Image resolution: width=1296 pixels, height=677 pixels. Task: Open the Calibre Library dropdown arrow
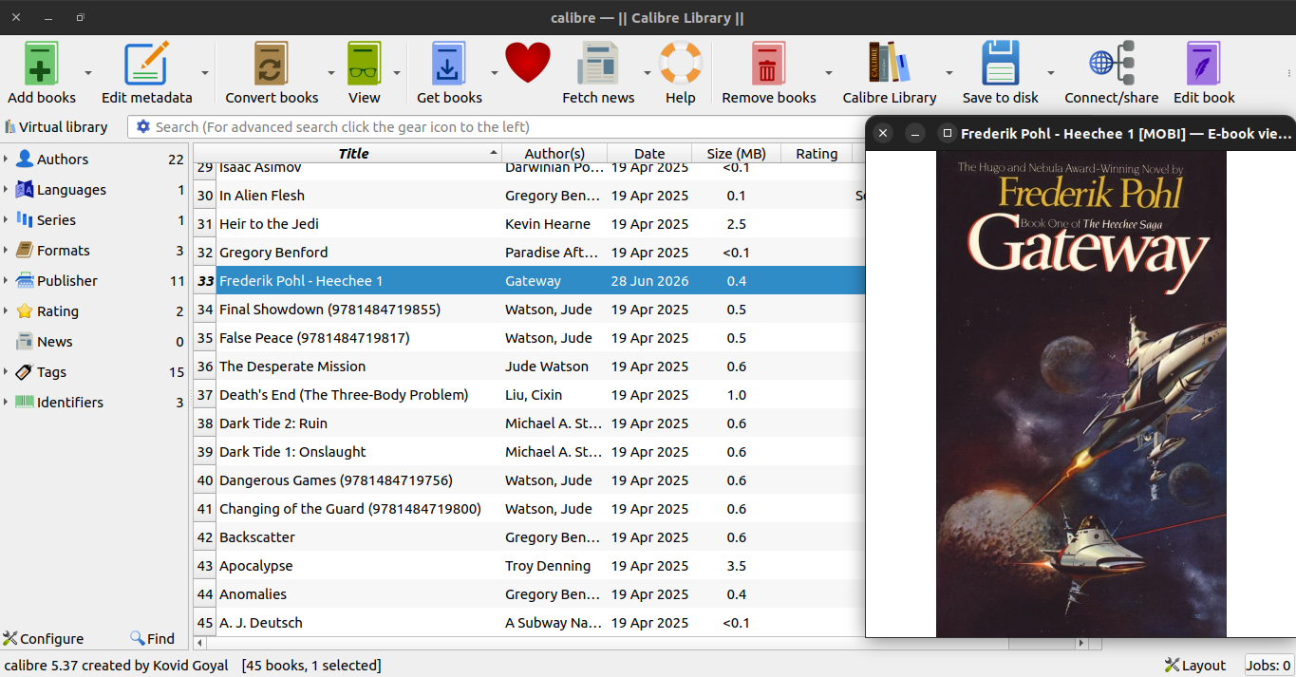point(949,72)
